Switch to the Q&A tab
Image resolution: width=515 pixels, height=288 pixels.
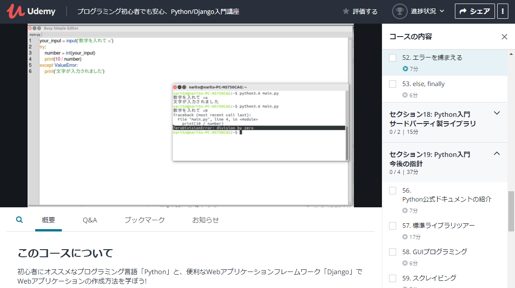pos(89,220)
